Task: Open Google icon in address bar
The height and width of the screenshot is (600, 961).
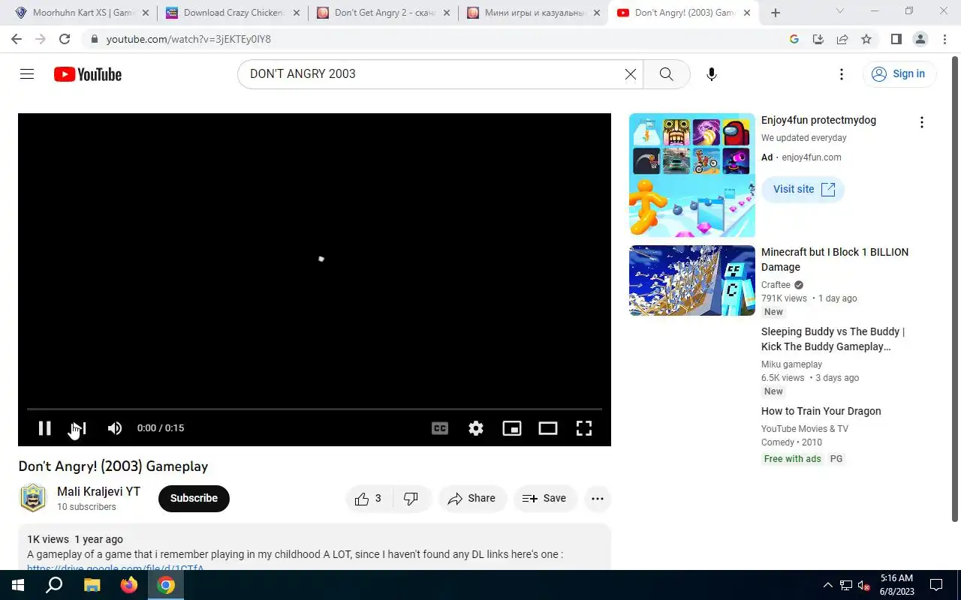Action: (x=794, y=39)
